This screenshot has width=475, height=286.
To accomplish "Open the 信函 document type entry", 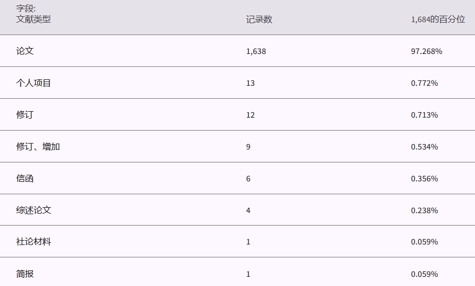I will 25,178.
